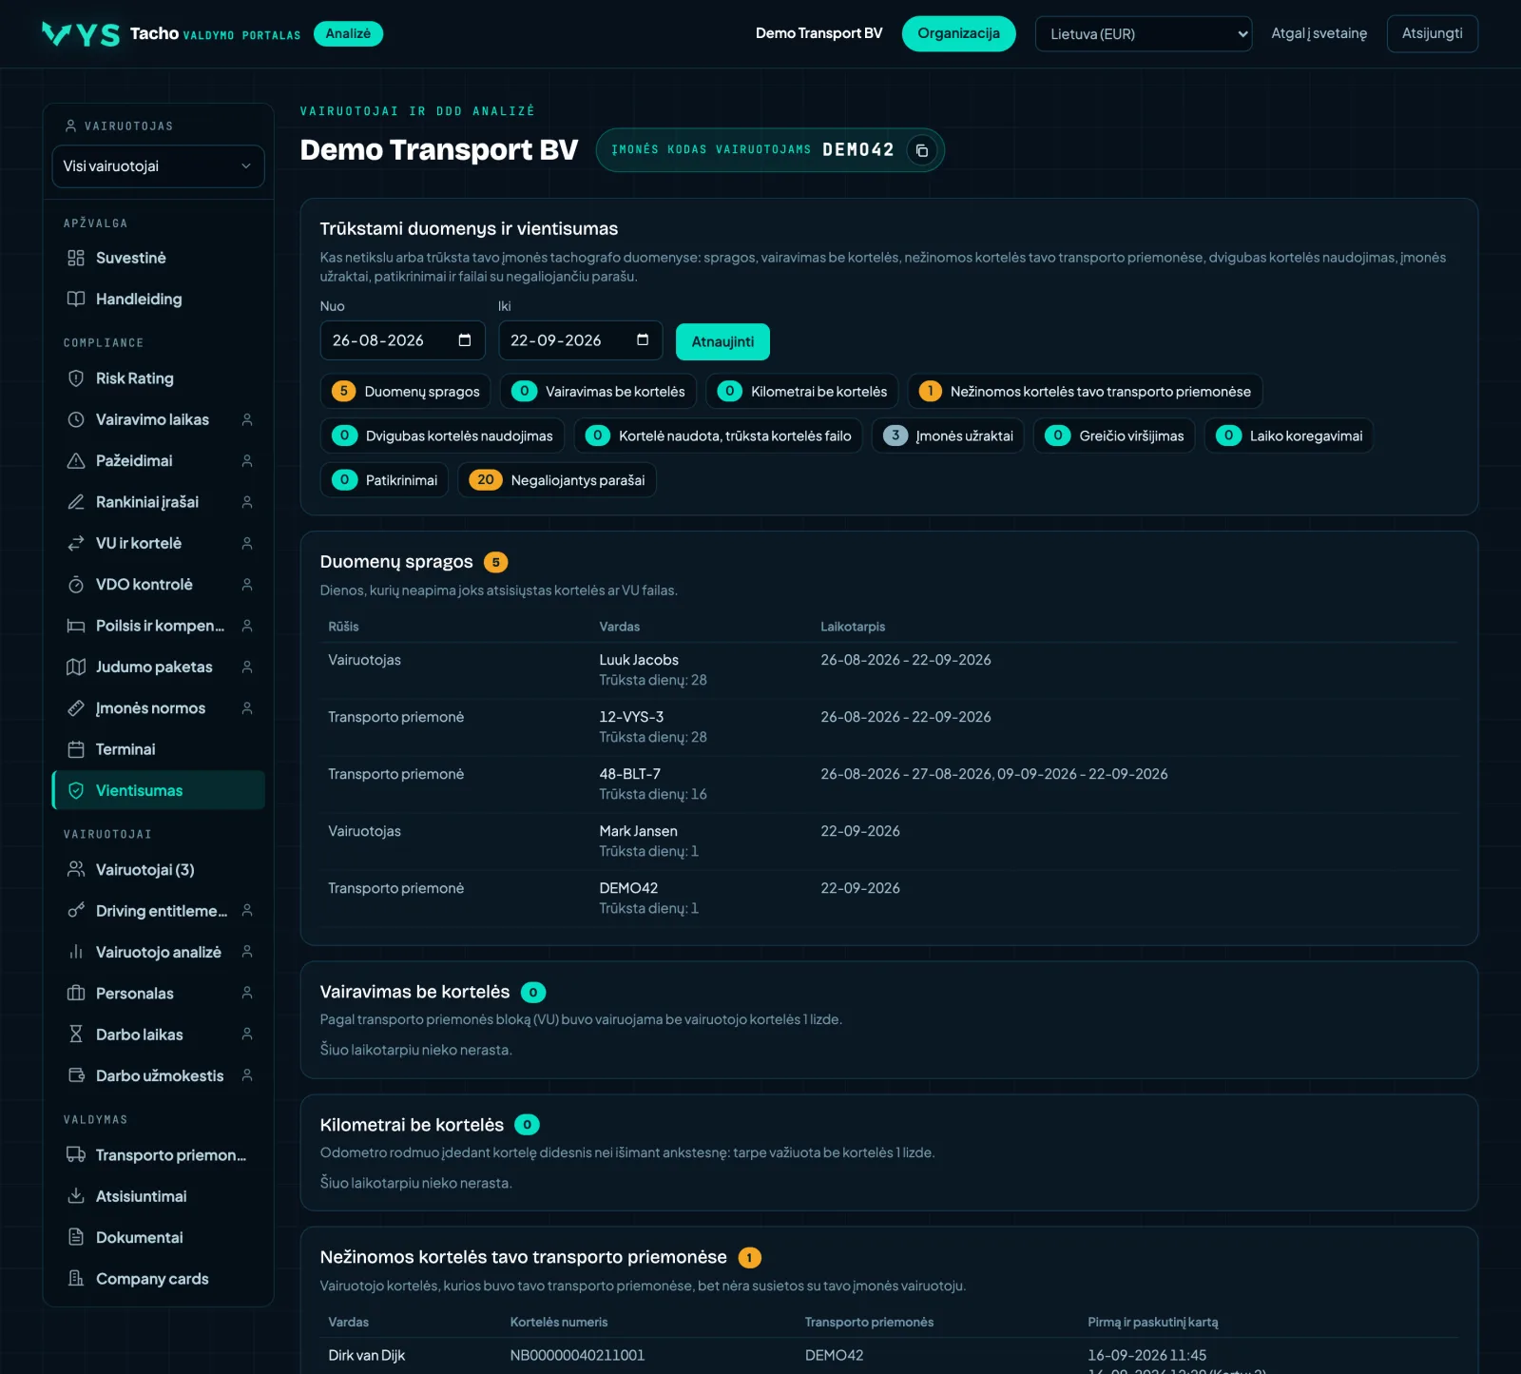This screenshot has width=1521, height=1374.
Task: Expand the Visi vairuotojai driver dropdown
Action: pyautogui.click(x=158, y=166)
